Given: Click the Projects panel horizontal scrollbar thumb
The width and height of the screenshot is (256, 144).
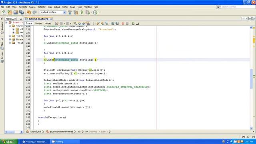Looking at the screenshot, I should tap(11, 132).
